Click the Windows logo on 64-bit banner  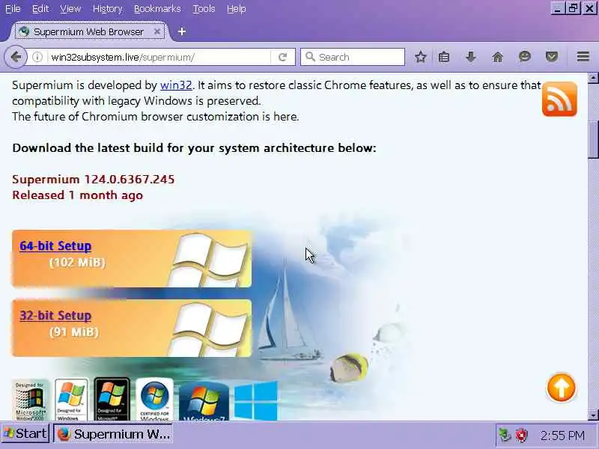[210, 259]
